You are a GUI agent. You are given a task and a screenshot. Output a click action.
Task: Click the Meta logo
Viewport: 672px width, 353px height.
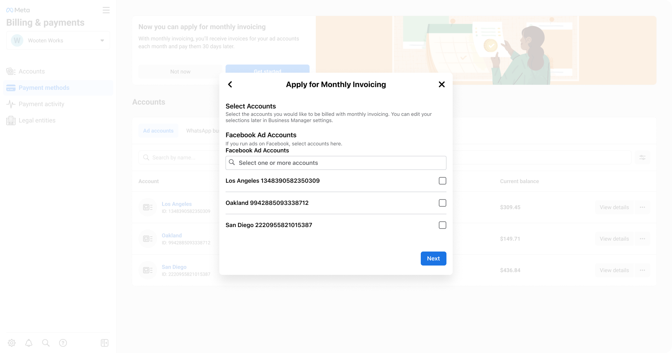18,10
